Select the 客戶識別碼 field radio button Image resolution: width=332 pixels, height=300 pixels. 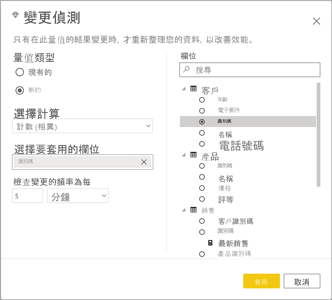coord(202,221)
